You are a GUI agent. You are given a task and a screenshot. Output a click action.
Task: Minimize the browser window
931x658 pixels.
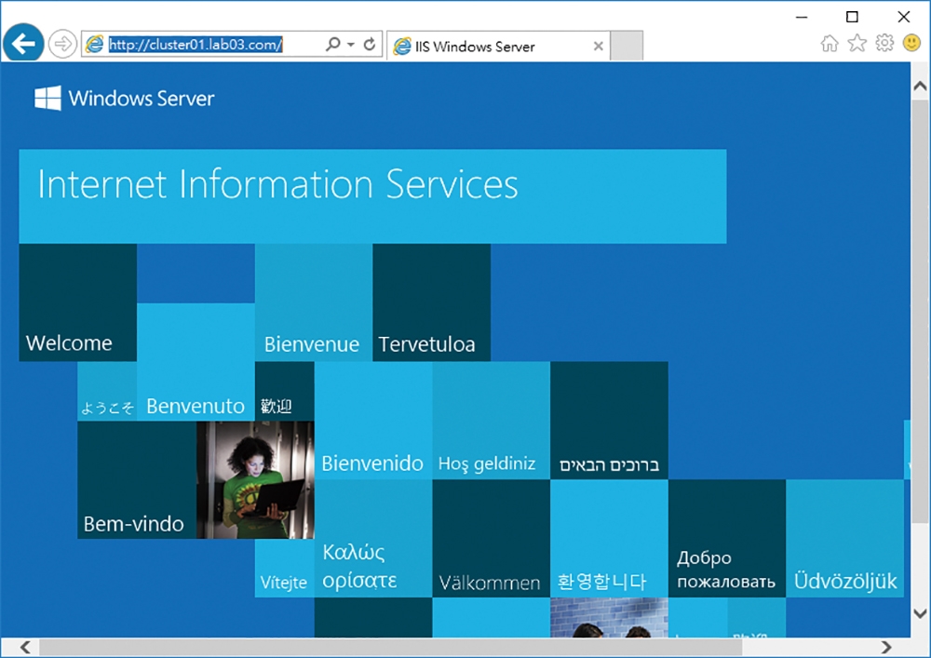point(802,17)
